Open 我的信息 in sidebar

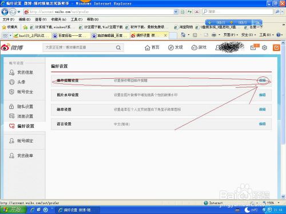[21, 72]
